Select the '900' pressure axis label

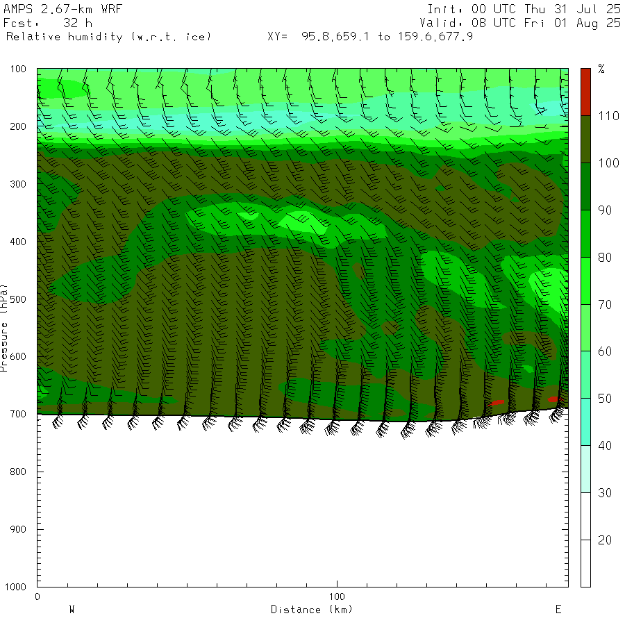coord(18,529)
